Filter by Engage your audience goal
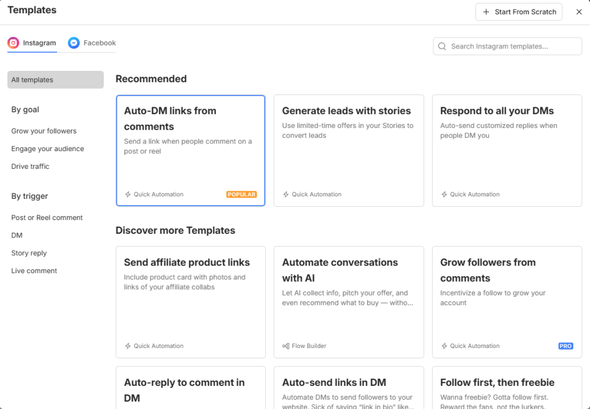The height and width of the screenshot is (409, 590). click(x=47, y=149)
